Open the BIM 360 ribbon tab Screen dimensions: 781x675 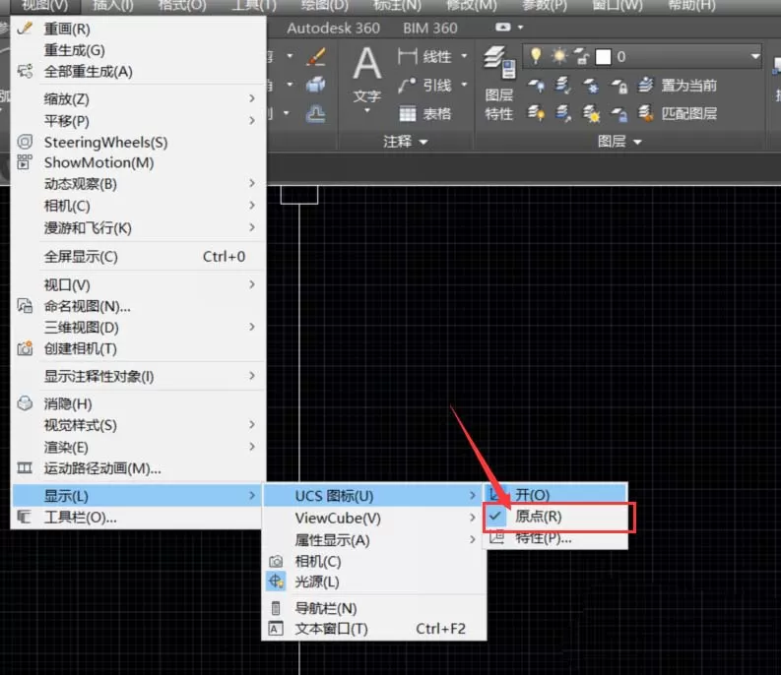(x=429, y=28)
